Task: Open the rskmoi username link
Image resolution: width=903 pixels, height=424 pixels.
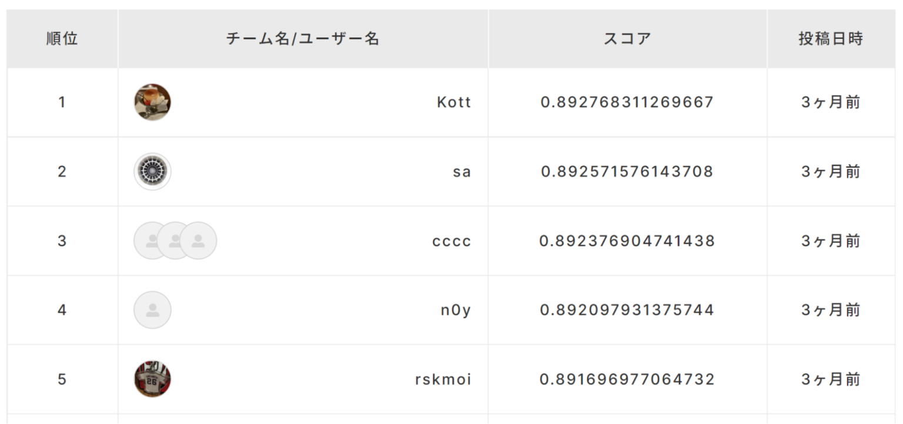Action: 443,380
